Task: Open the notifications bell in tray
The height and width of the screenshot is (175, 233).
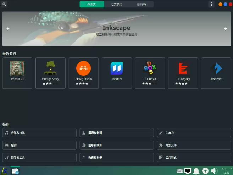Action: (x=196, y=171)
